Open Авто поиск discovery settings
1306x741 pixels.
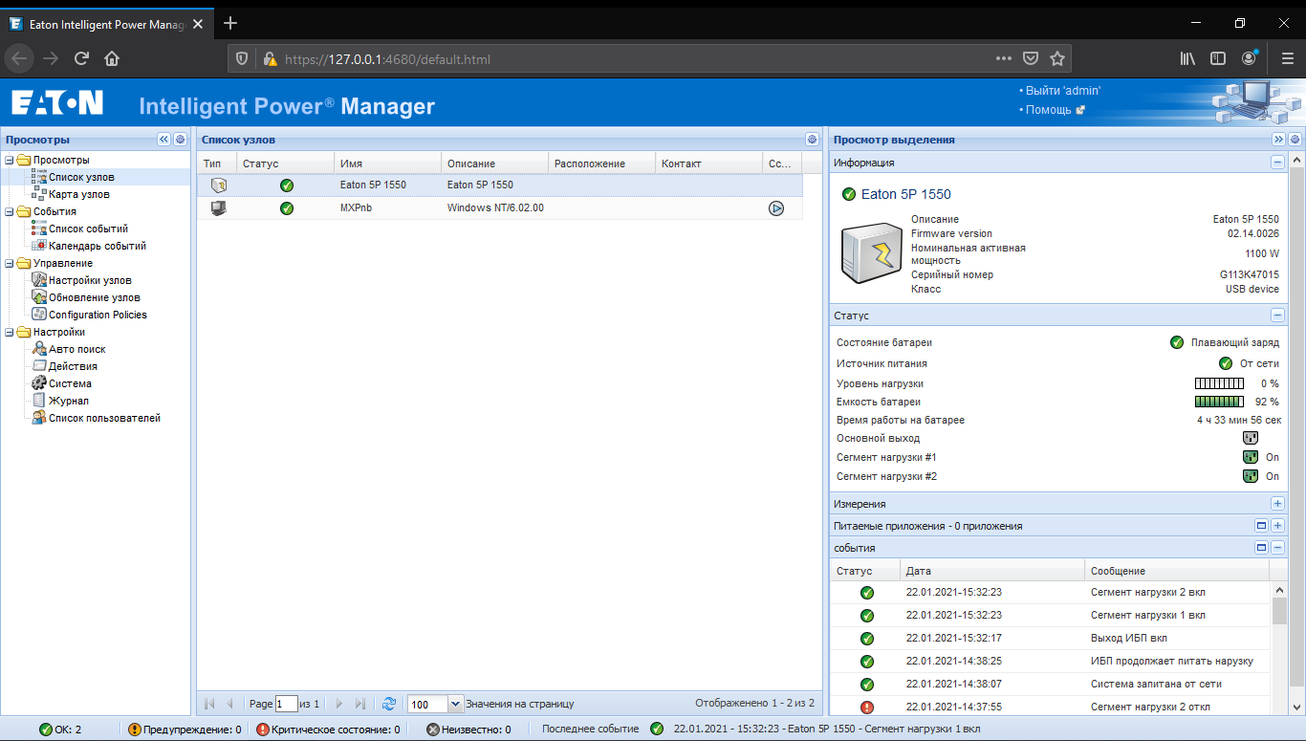76,349
